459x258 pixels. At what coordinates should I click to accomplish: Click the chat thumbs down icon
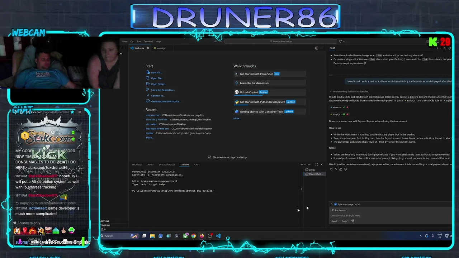346,169
